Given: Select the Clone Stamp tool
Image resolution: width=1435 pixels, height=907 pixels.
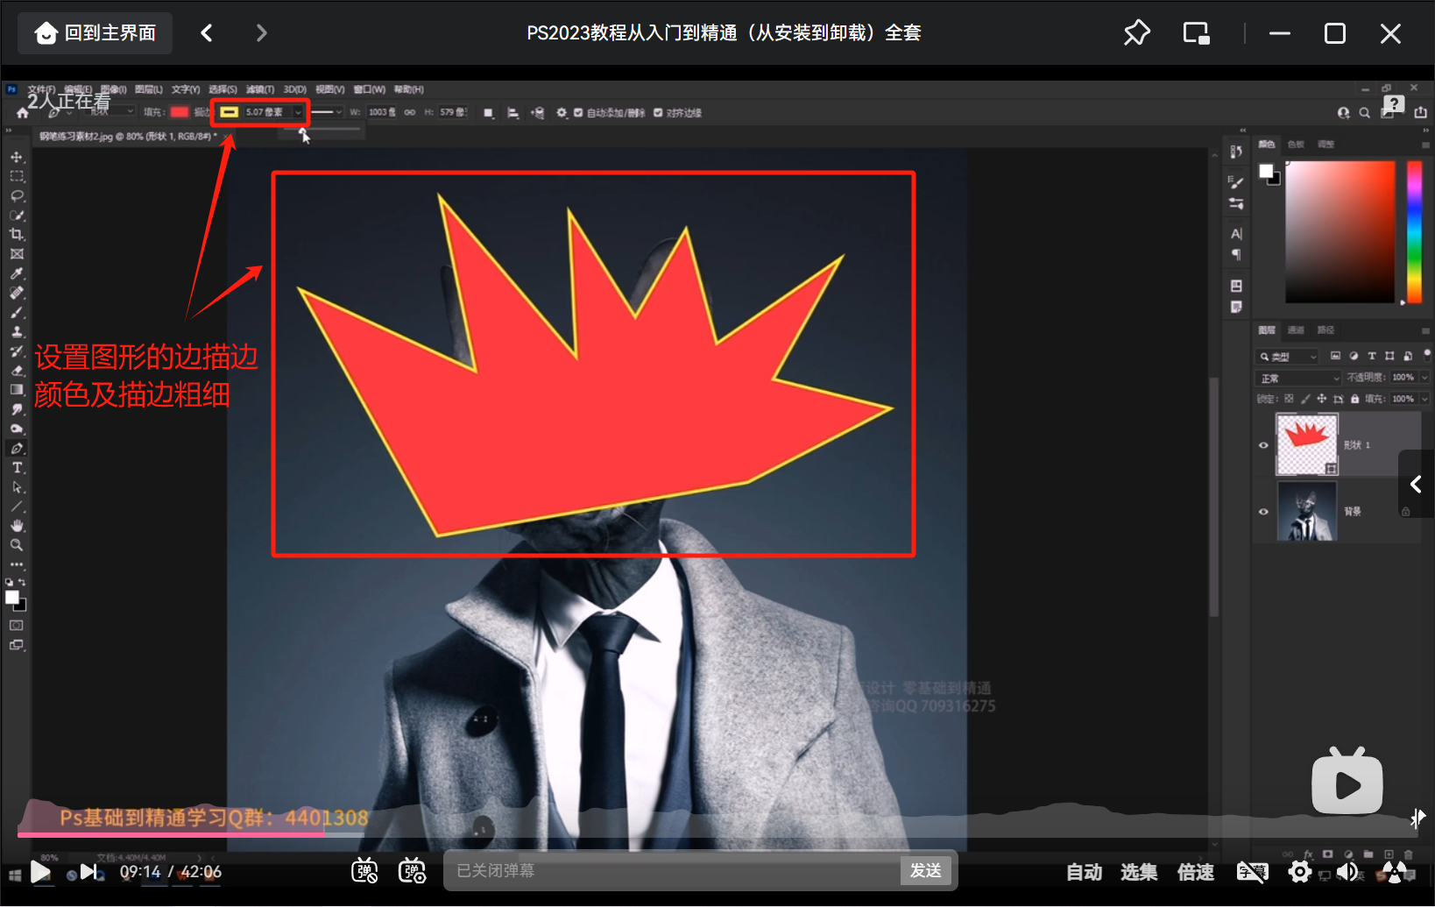Looking at the screenshot, I should (17, 331).
